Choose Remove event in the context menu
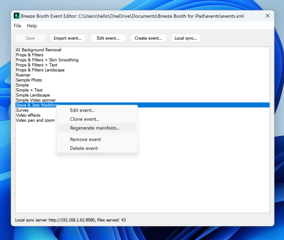Screen dimensions: 284x240 click(97, 139)
